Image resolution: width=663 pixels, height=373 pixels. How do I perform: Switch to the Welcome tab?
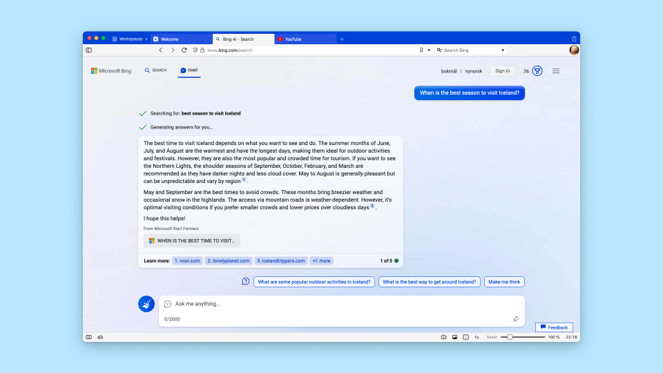tap(182, 39)
